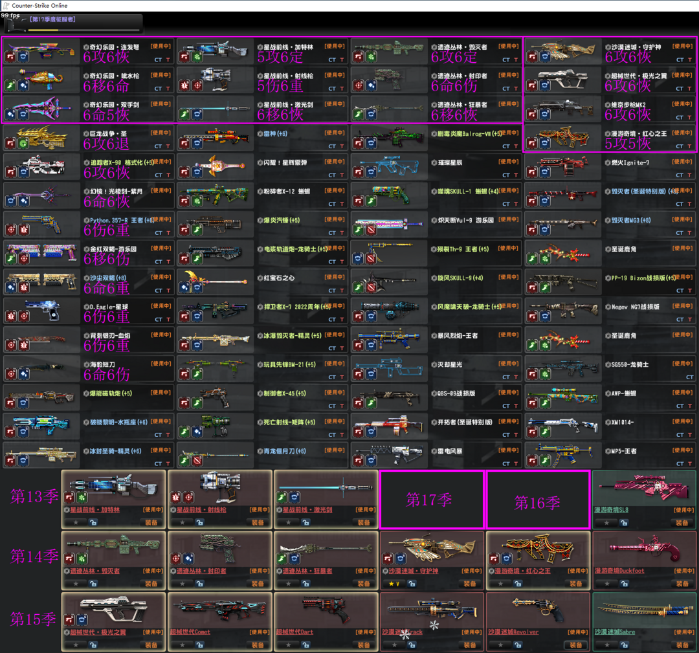Click the 爆能磁轨炮(+5) weapon name
699x653 pixels.
[111, 393]
